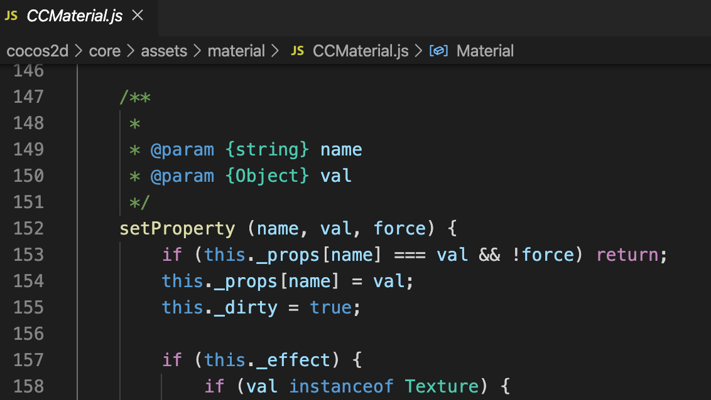Select the CCMaterial.js tab title

tap(74, 16)
